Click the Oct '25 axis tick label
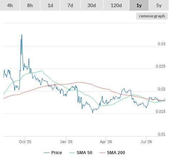This screenshot has width=169, height=162. (x=25, y=142)
